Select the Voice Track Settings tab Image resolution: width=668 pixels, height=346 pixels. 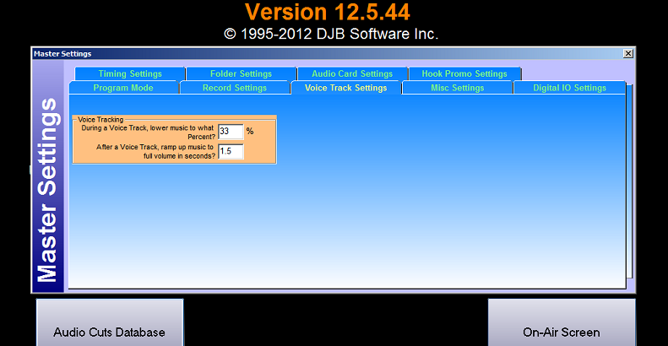point(345,88)
